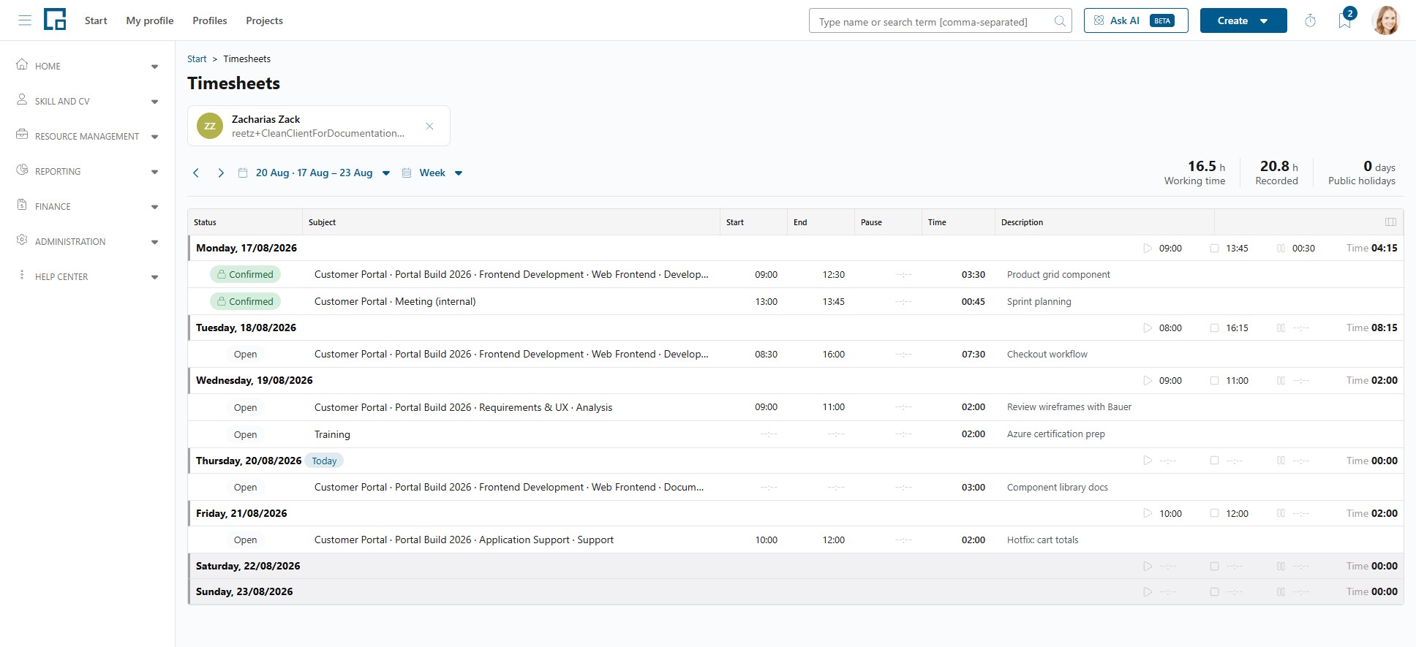This screenshot has width=1416, height=647.
Task: Click the Home sidebar house icon
Action: (22, 64)
